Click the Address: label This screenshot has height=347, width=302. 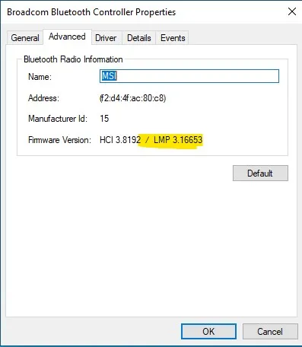tap(43, 98)
